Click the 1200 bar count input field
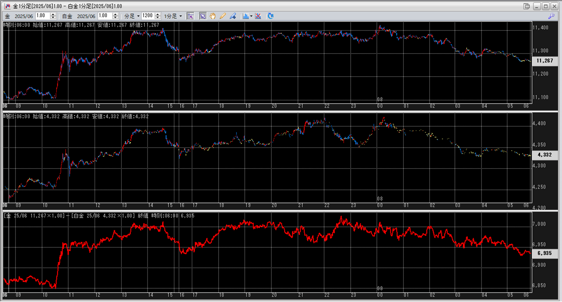Screen dimensions: 562x302 [148, 16]
